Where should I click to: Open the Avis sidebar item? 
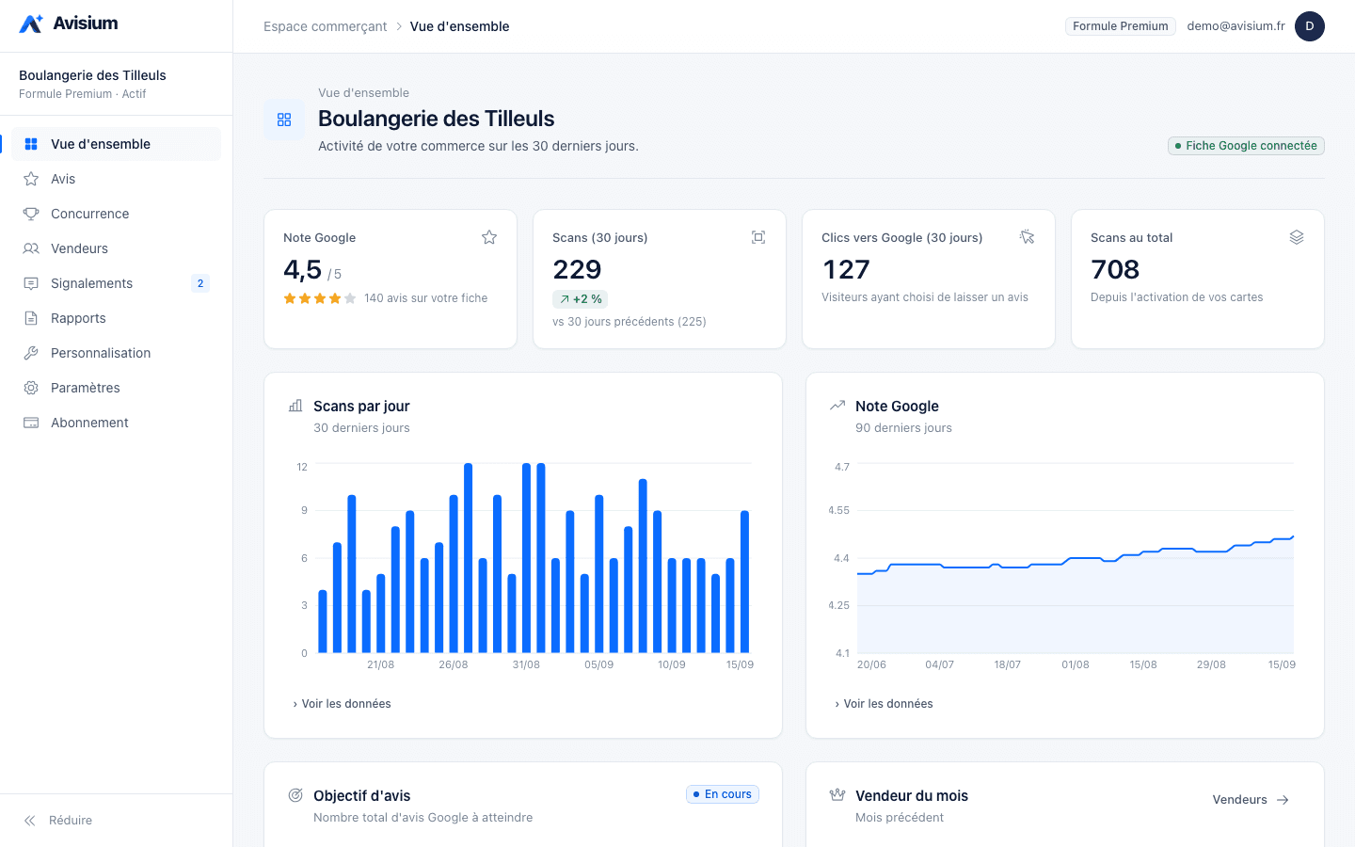(117, 179)
